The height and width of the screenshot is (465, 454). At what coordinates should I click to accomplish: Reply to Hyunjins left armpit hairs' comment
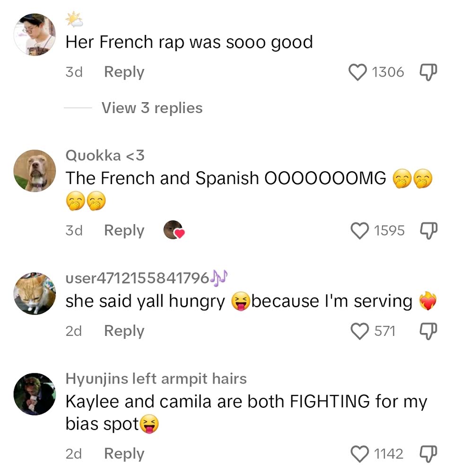(x=124, y=454)
